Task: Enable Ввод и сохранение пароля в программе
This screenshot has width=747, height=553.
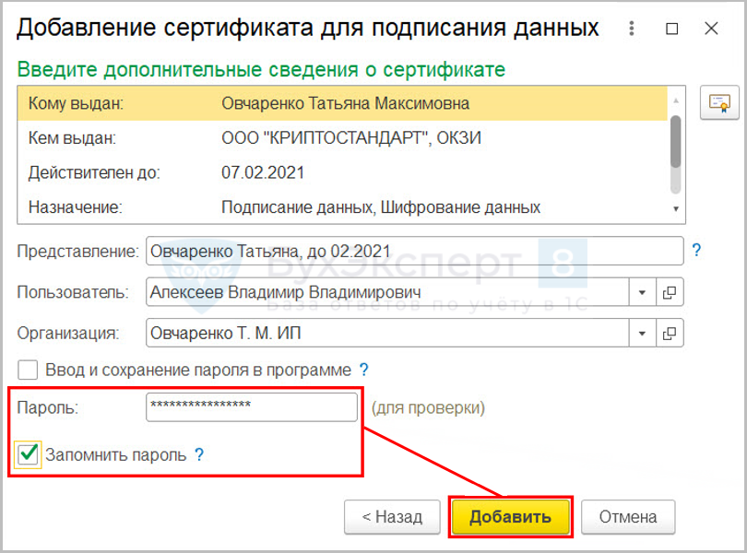Action: point(28,370)
